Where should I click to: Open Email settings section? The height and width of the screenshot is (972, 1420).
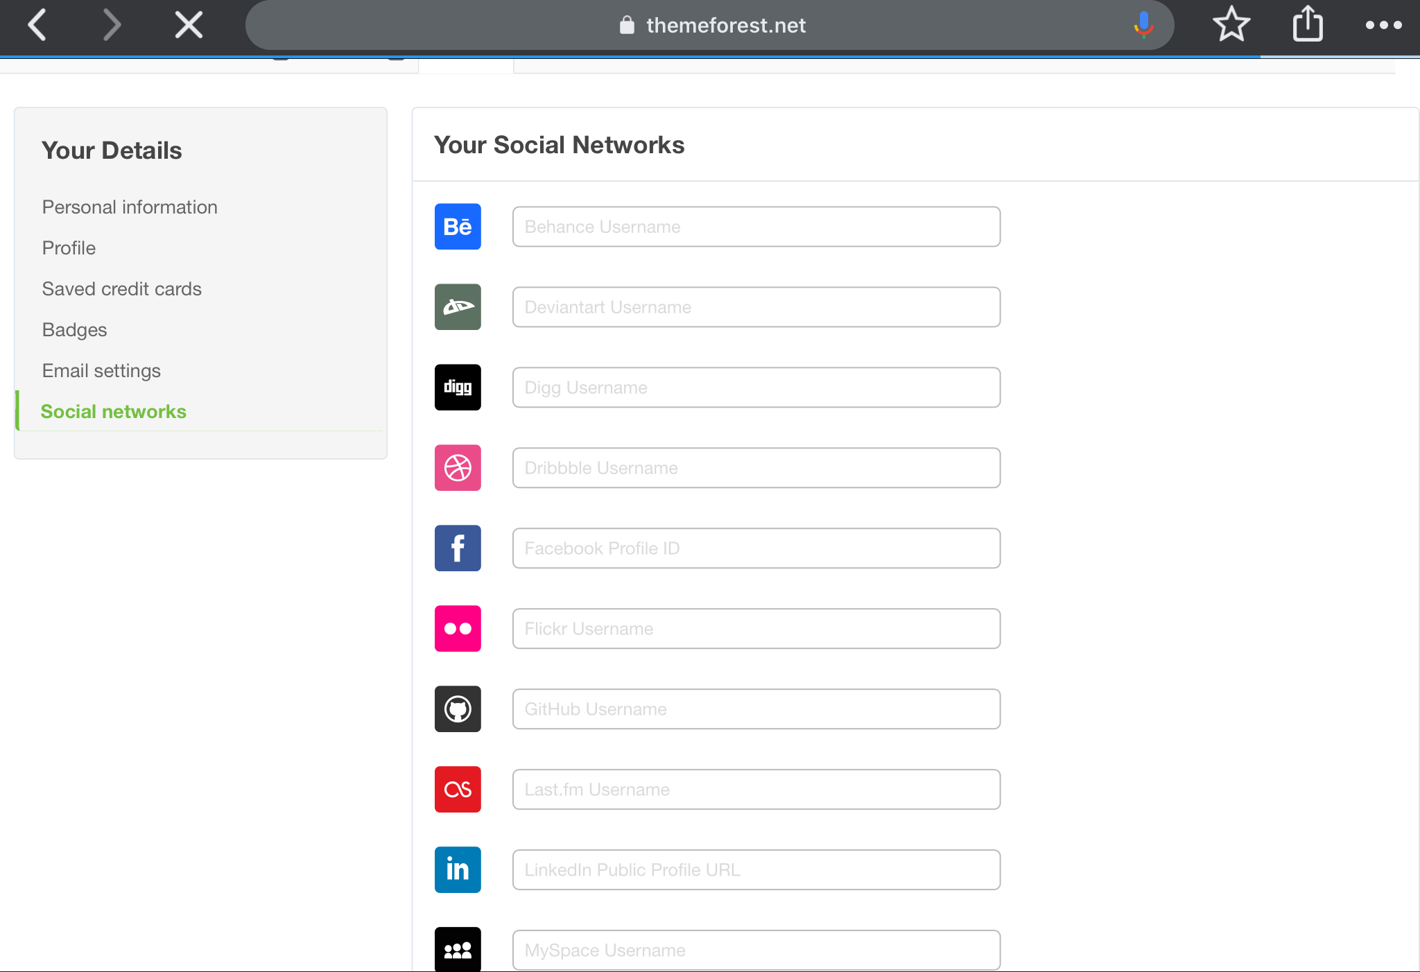(x=101, y=371)
